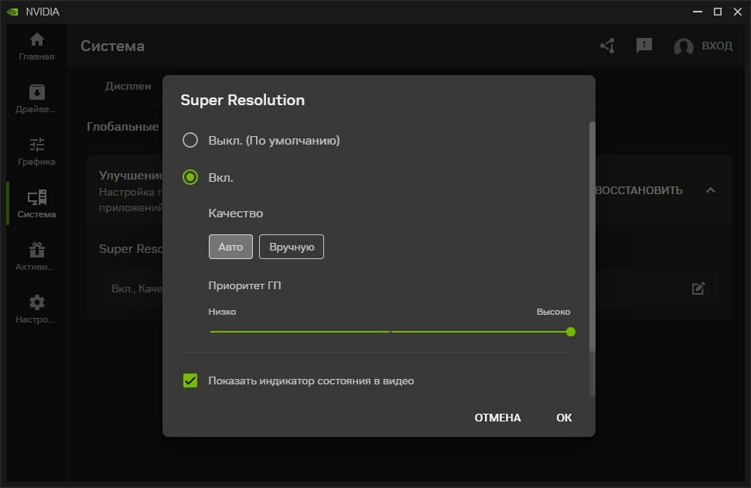This screenshot has height=488, width=751.
Task: Choose the Авто quality option
Action: click(230, 247)
